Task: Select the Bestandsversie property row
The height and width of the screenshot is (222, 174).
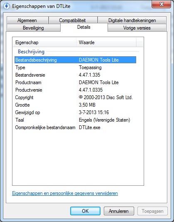Action: click(x=75, y=75)
